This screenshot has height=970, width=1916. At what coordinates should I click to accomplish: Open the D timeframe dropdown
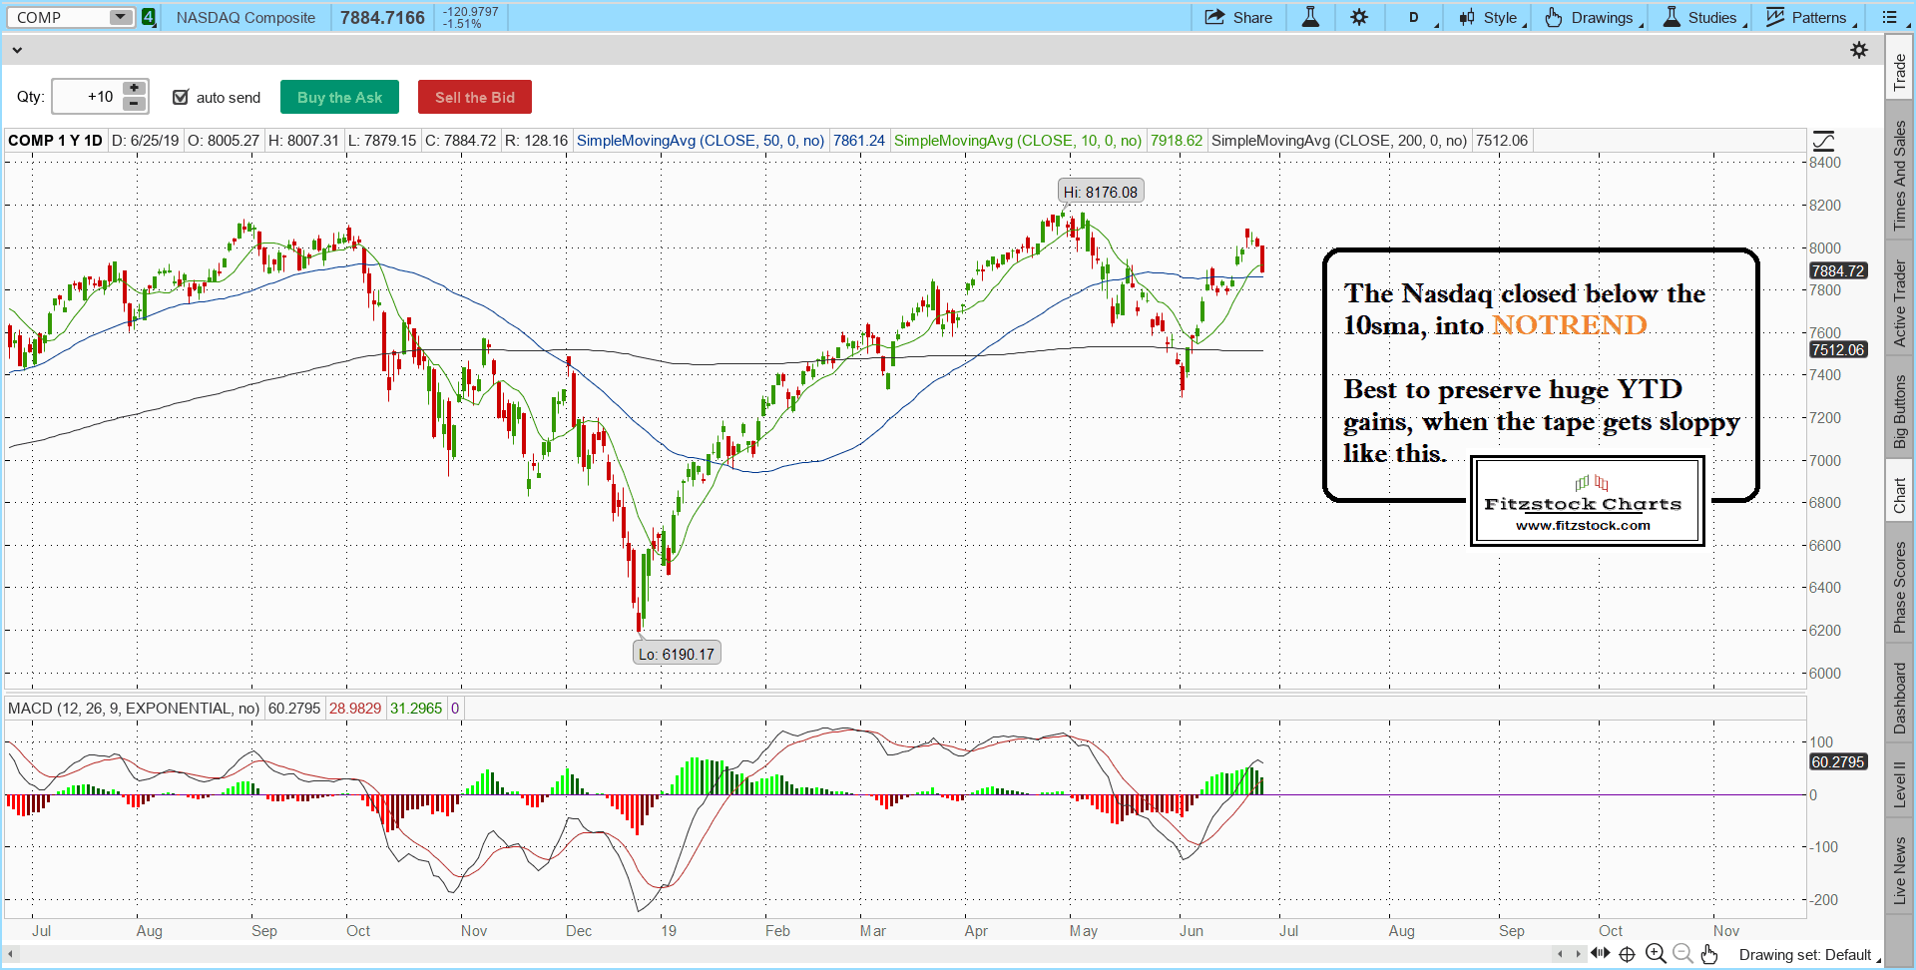[1415, 17]
